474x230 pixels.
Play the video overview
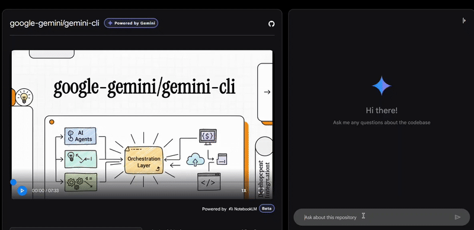point(22,190)
